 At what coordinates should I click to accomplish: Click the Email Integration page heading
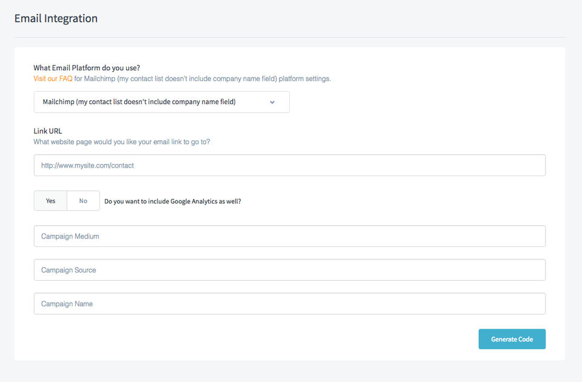(56, 18)
